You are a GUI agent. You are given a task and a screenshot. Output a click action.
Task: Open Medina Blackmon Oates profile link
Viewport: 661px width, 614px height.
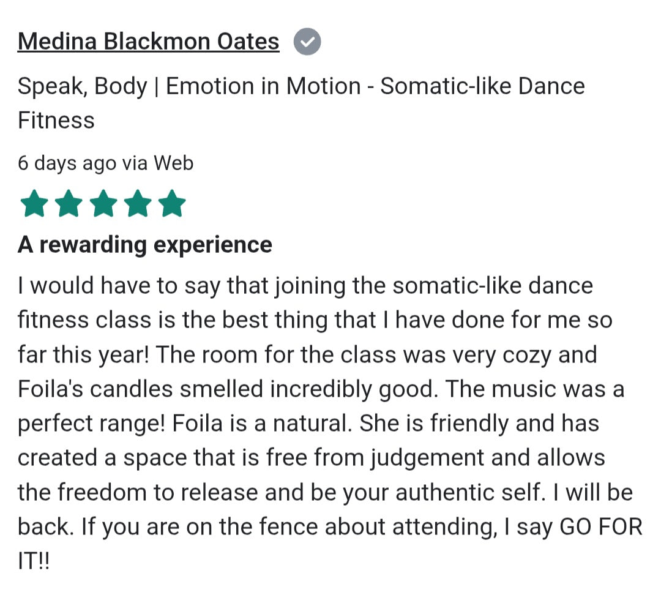tap(148, 42)
